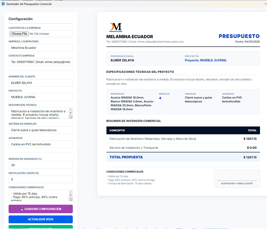This screenshot has height=229, width=267.
Task: Click the Guardar Configuración button
Action: 41,209
